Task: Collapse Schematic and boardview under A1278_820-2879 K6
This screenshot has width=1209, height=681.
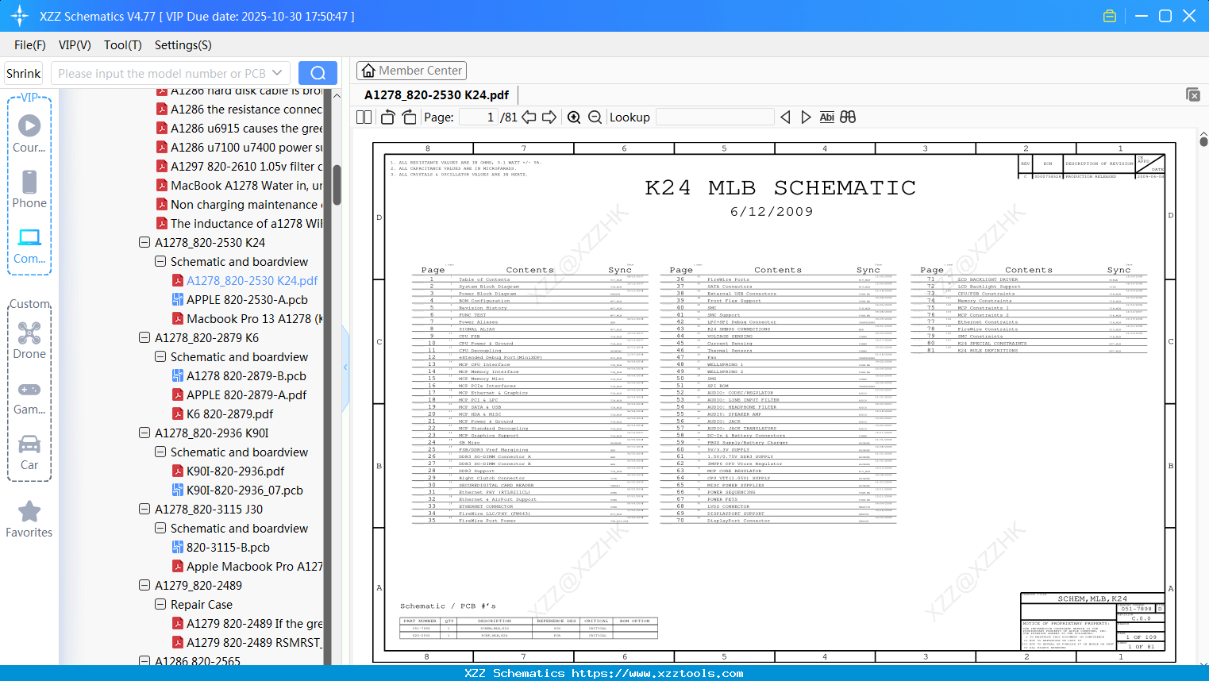Action: [x=160, y=357]
